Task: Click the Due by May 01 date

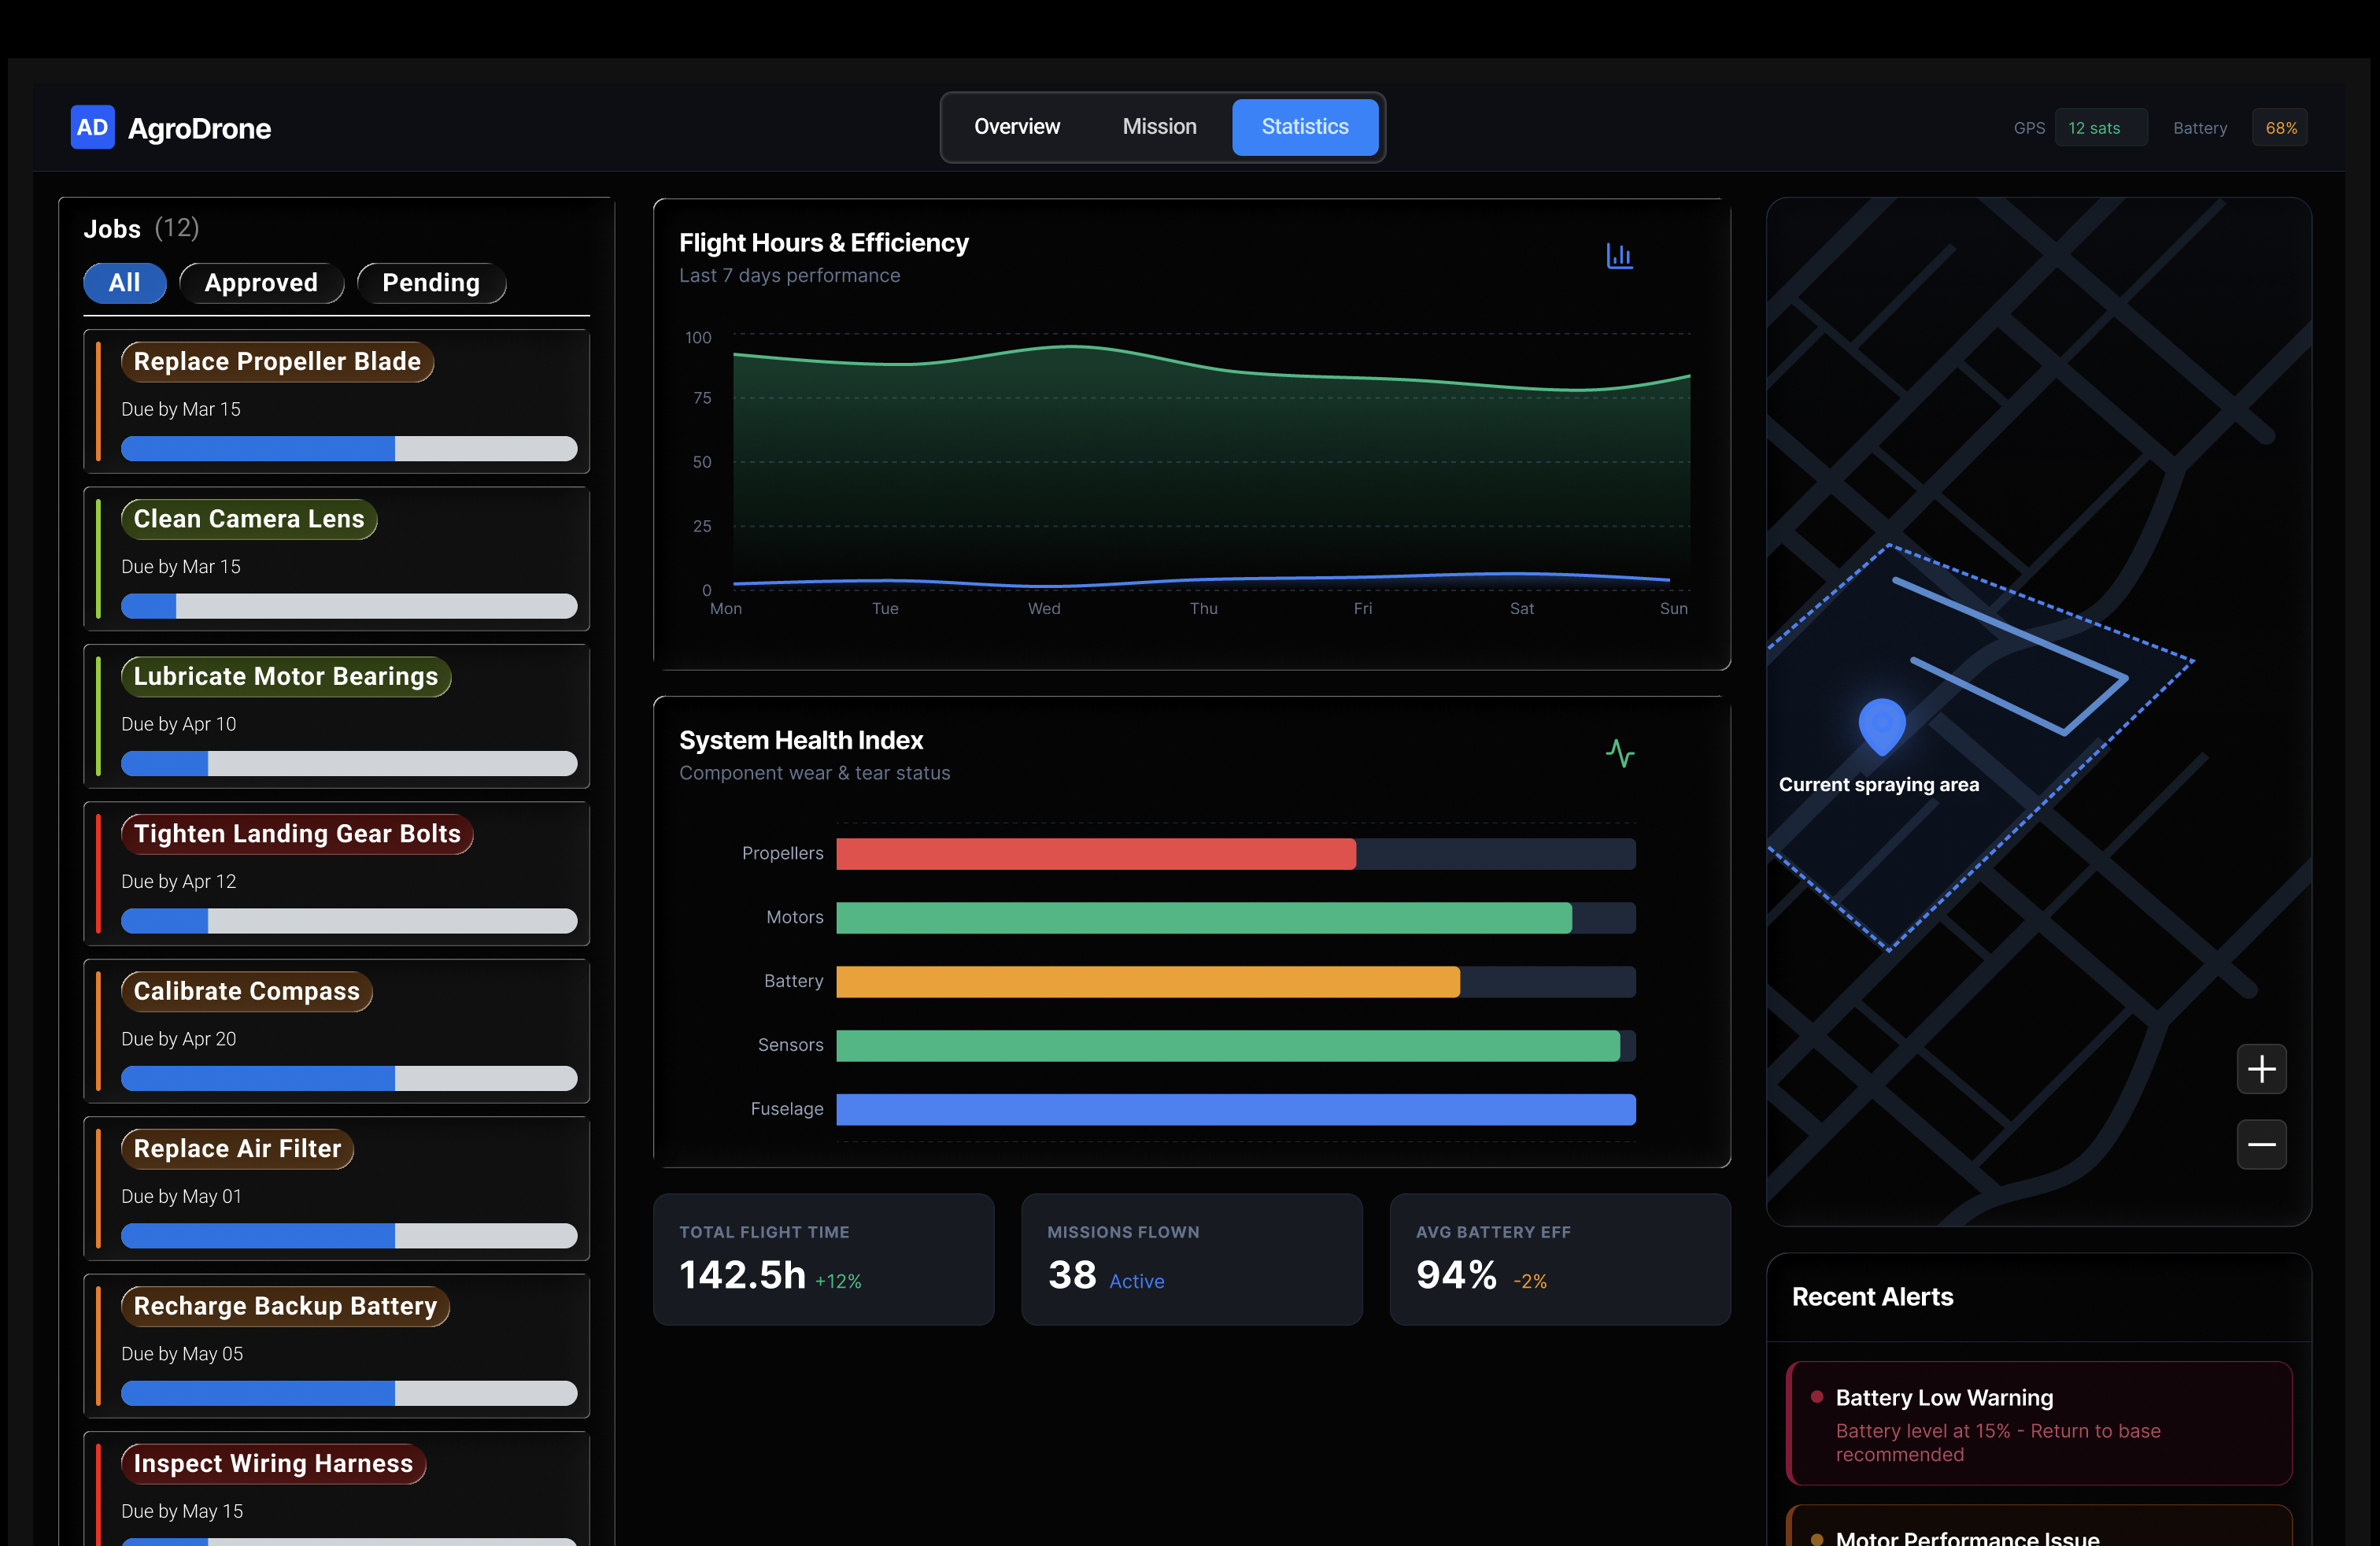Action: pyautogui.click(x=181, y=1196)
